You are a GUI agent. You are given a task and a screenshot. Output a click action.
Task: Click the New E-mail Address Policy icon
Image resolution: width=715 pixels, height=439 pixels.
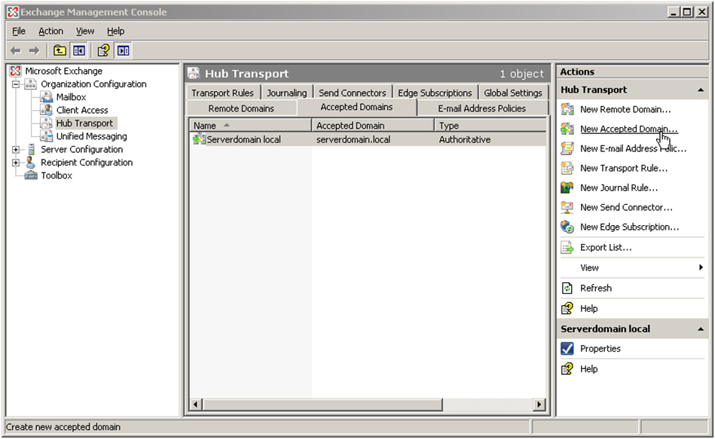tap(567, 148)
